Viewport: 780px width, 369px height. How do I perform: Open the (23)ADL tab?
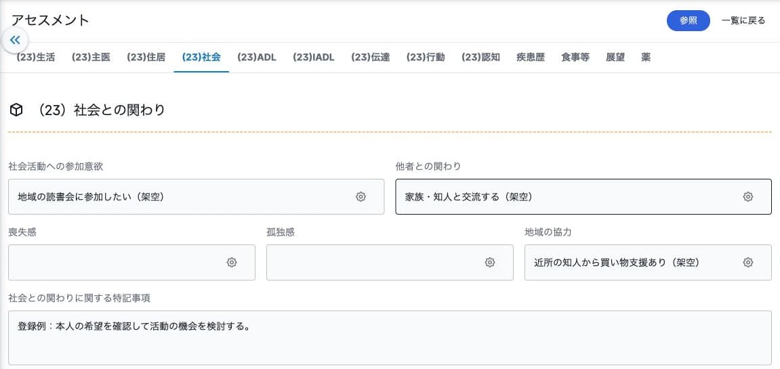point(257,57)
